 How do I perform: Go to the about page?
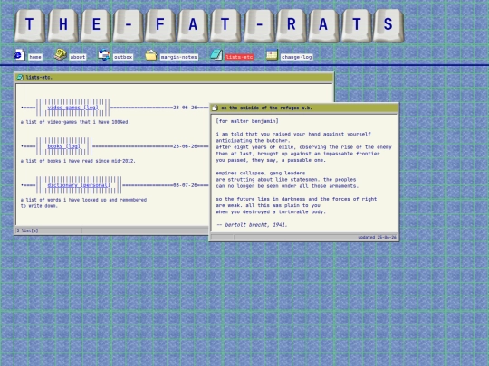click(78, 57)
